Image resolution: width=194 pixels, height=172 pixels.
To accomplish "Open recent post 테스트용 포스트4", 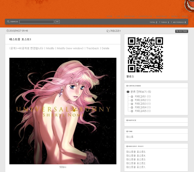I will click(x=136, y=156).
